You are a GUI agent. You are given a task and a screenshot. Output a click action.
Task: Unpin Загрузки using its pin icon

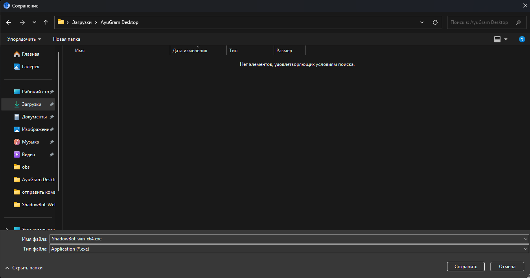(52, 105)
